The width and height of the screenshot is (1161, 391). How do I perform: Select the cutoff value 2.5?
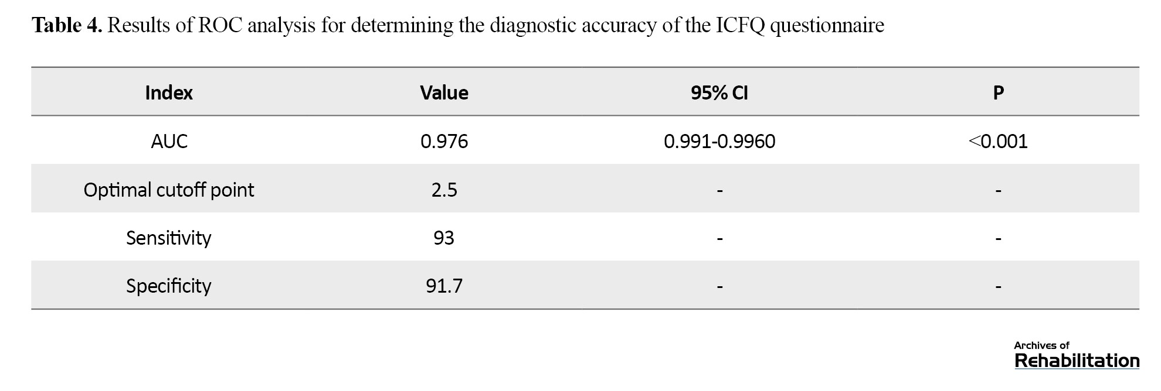click(444, 190)
